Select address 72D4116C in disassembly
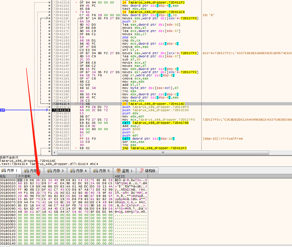This screenshot has width=292, height=247. [61, 18]
